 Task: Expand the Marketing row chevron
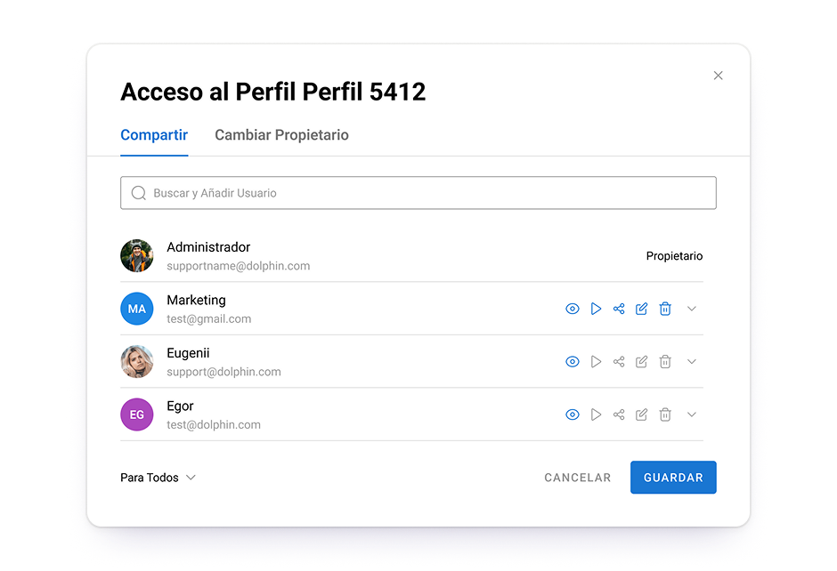pyautogui.click(x=692, y=309)
